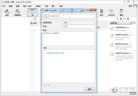The height and width of the screenshot is (96, 138).
Task: Minimize the 编辑片段 dialog window
Action: pos(84,10)
